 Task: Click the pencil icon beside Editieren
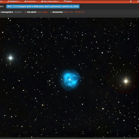(x=8, y=1)
